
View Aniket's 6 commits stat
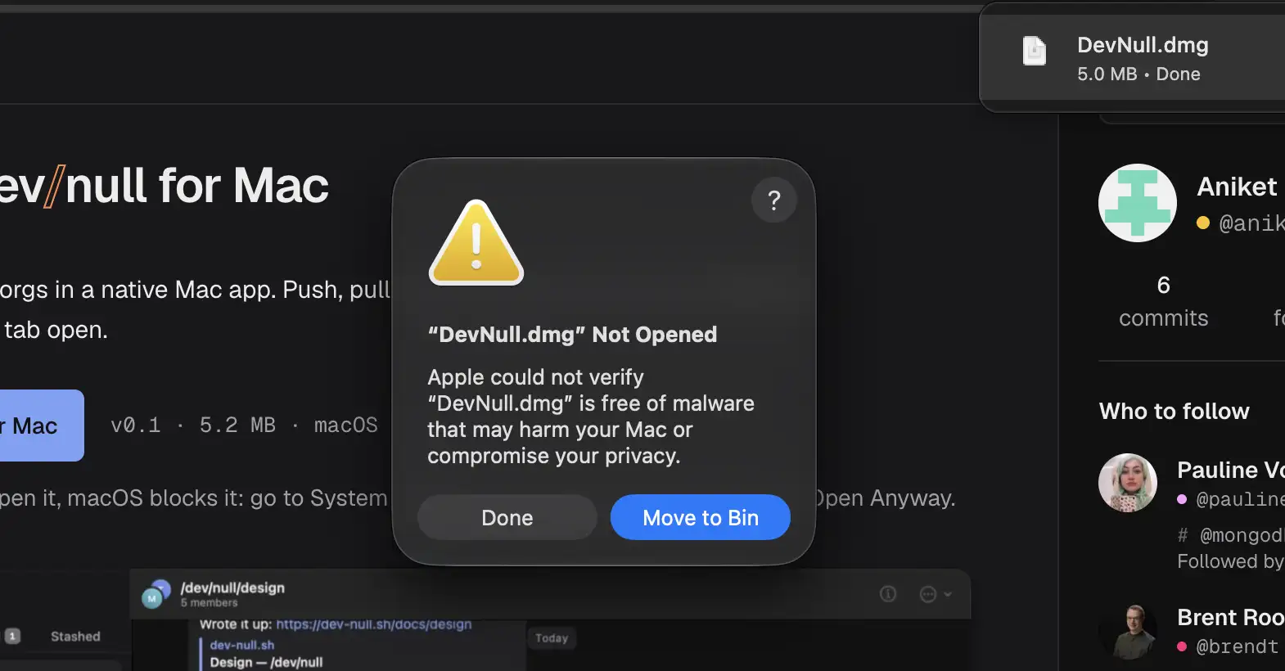1164,301
